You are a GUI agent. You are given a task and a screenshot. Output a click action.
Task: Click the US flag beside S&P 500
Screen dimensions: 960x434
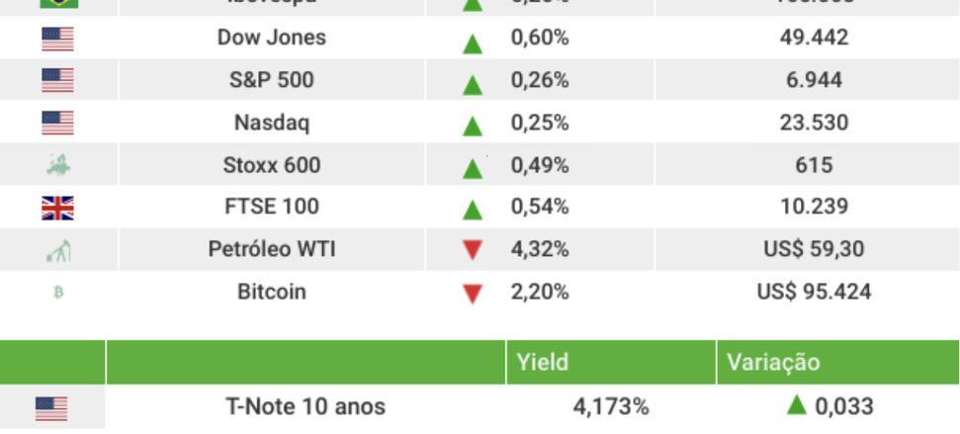[58, 81]
